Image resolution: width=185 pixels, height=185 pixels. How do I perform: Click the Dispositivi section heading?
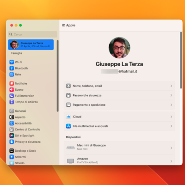(x=73, y=137)
